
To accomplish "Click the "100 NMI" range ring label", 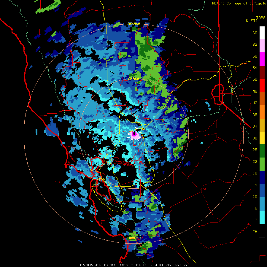I will (x=133, y=24).
